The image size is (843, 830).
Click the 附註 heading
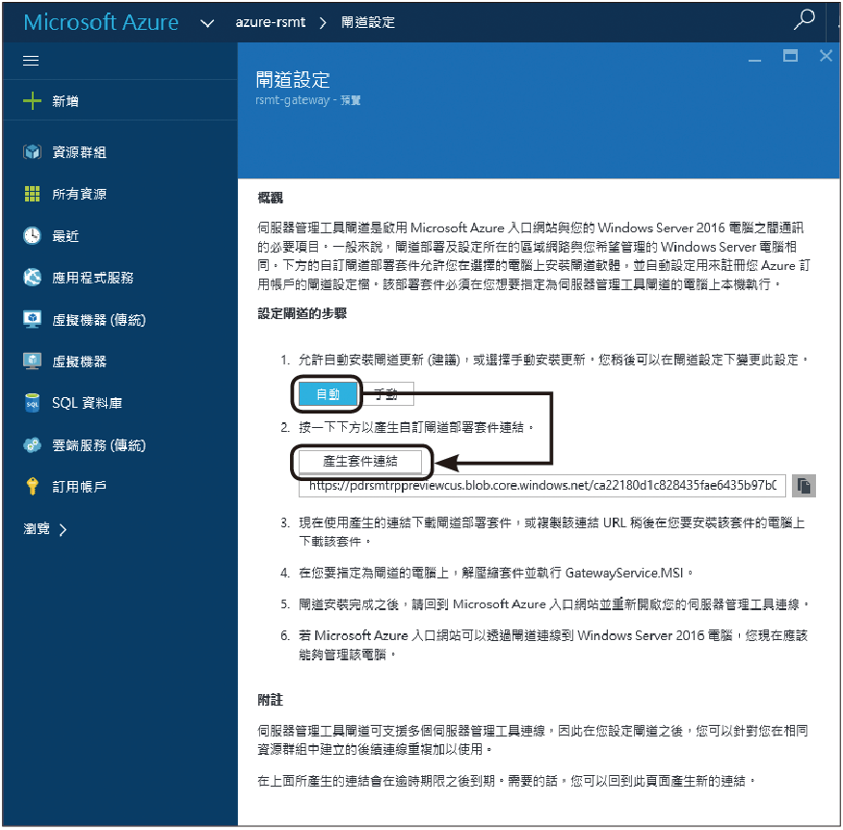271,700
